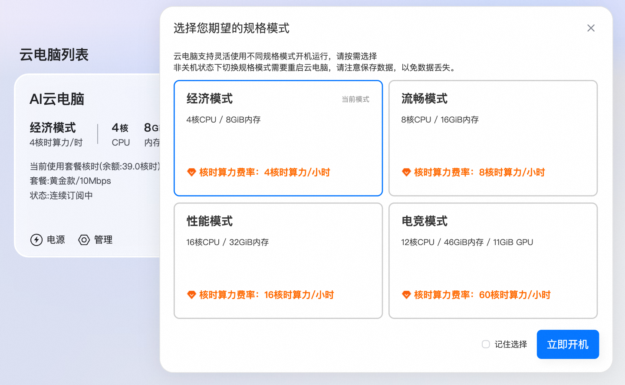Click diamond icon in 电竞模式 rate line
This screenshot has height=385, width=625.
[x=406, y=295]
